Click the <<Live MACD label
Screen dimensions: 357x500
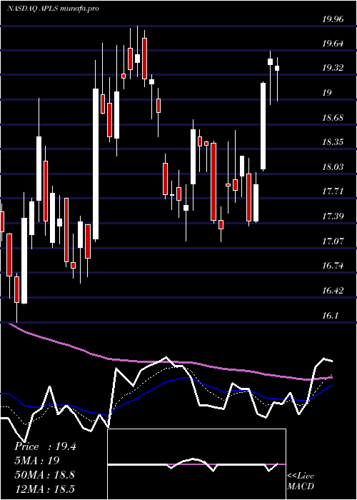pos(301,481)
